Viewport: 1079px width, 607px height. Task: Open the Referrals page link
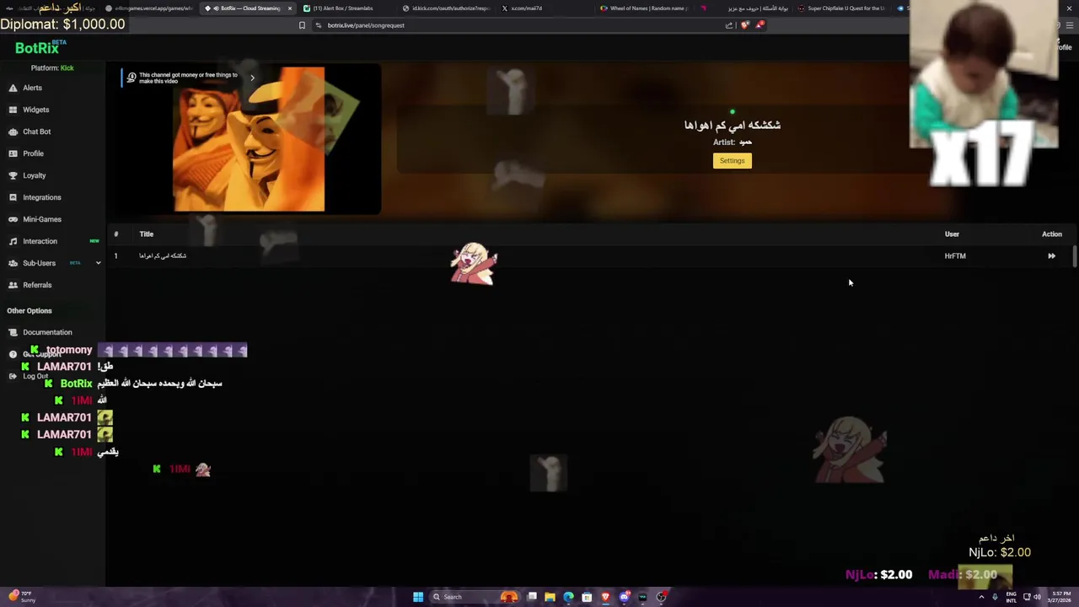point(37,285)
